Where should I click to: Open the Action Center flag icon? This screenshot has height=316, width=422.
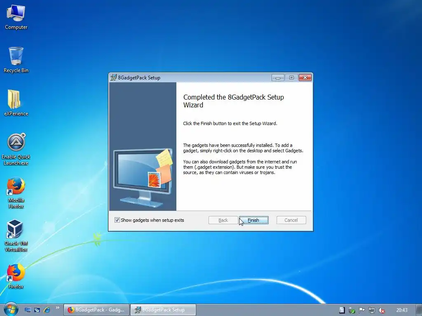coord(361,310)
